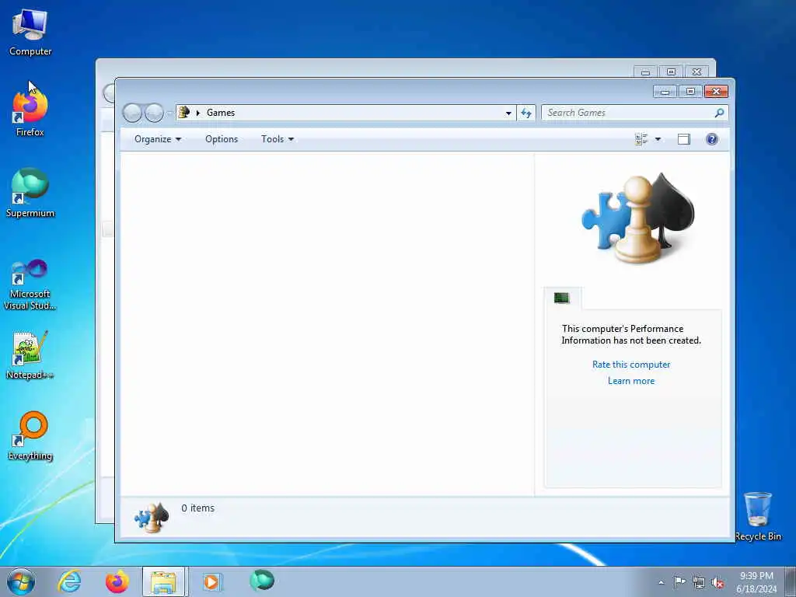The height and width of the screenshot is (597, 796).
Task: Click the 0 items status text
Action: coord(198,508)
